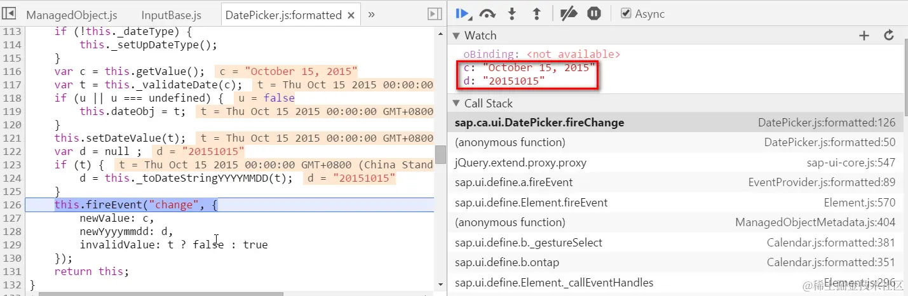Click the oBinding watch expression
Viewport: 908px width, 296px height.
541,55
